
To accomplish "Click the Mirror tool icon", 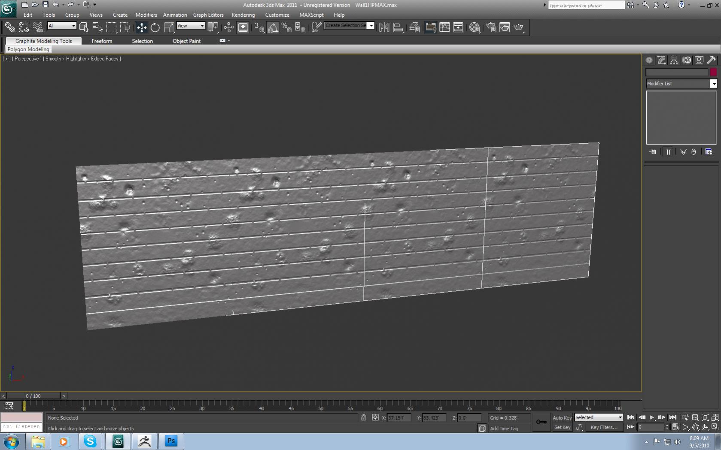I will pos(384,27).
